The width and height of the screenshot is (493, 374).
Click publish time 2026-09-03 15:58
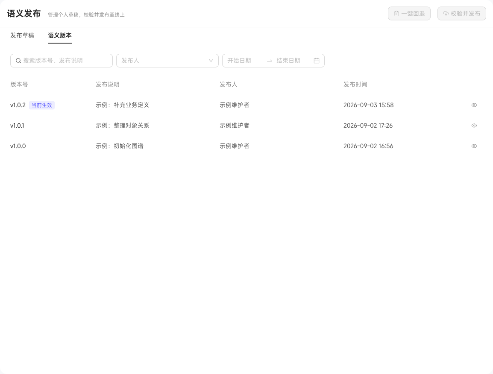click(x=369, y=105)
